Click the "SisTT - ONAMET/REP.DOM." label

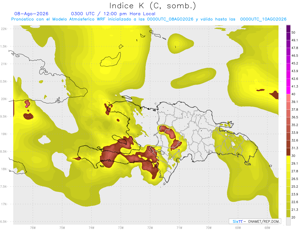[x=255, y=221]
